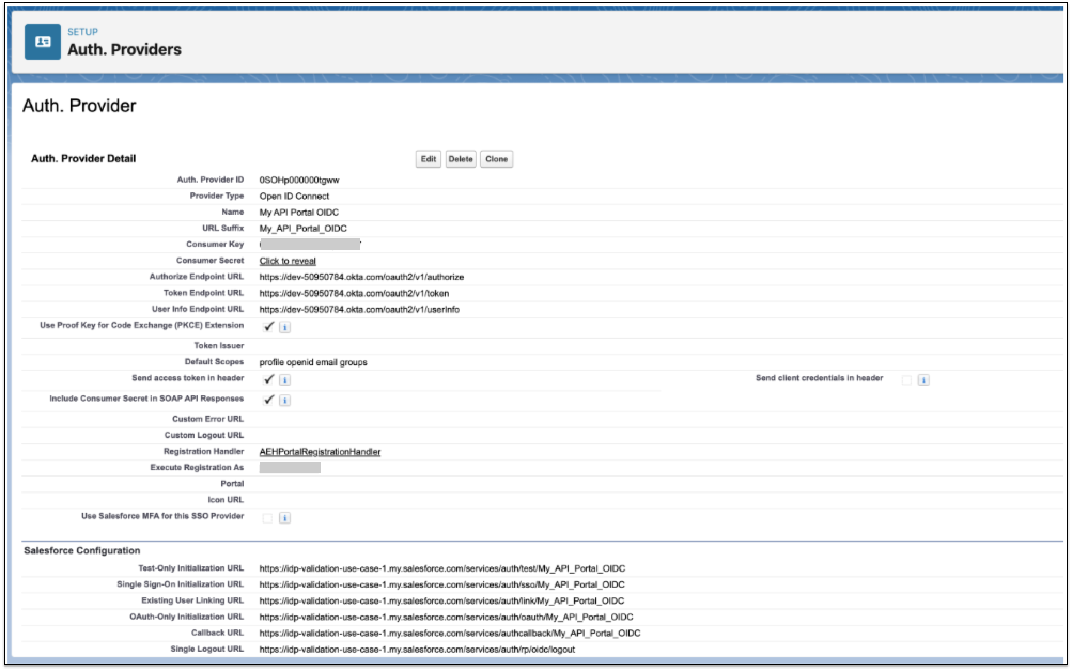Select the Token Endpoint URL value

354,293
